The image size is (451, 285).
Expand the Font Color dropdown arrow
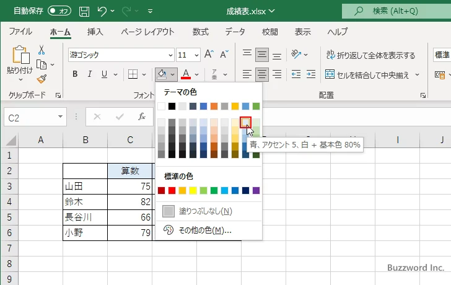coord(197,74)
